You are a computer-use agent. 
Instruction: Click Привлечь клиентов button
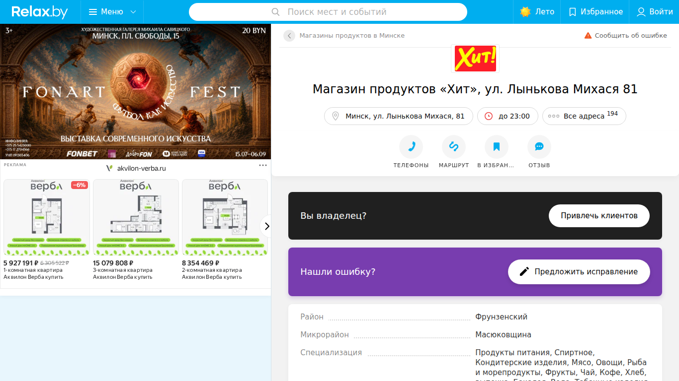[599, 216]
